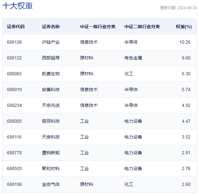199x196 pixels.
Task: Click the 中证二级行业分类 column header
Action: click(142, 27)
